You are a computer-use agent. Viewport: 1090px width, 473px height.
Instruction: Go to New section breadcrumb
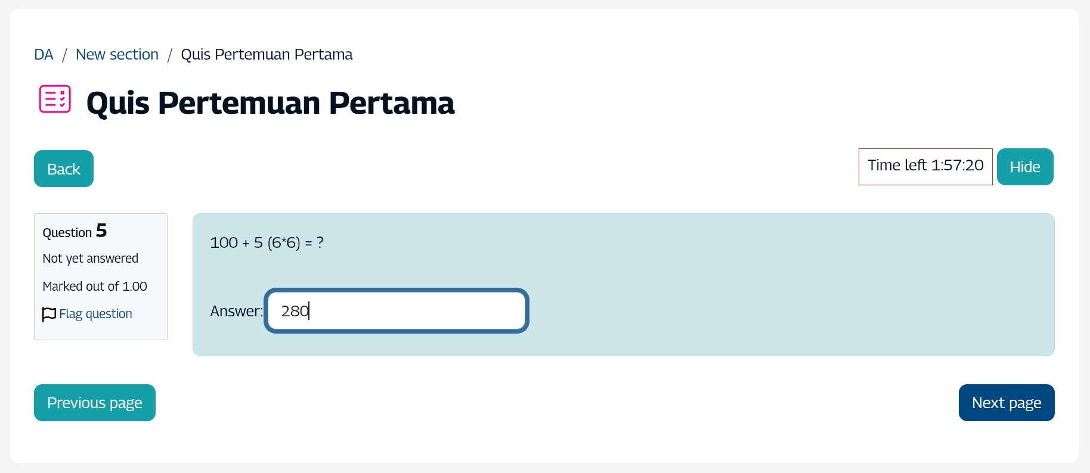point(117,54)
